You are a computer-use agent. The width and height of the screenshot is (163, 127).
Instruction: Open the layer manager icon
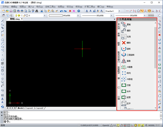(4, 15)
